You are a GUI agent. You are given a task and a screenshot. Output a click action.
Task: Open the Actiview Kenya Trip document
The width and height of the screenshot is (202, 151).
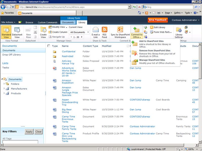click(x=68, y=62)
